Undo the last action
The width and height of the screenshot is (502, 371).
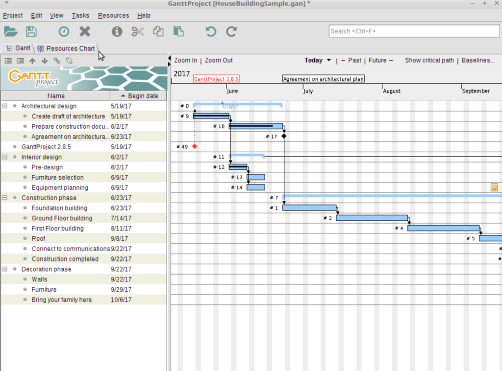(211, 31)
